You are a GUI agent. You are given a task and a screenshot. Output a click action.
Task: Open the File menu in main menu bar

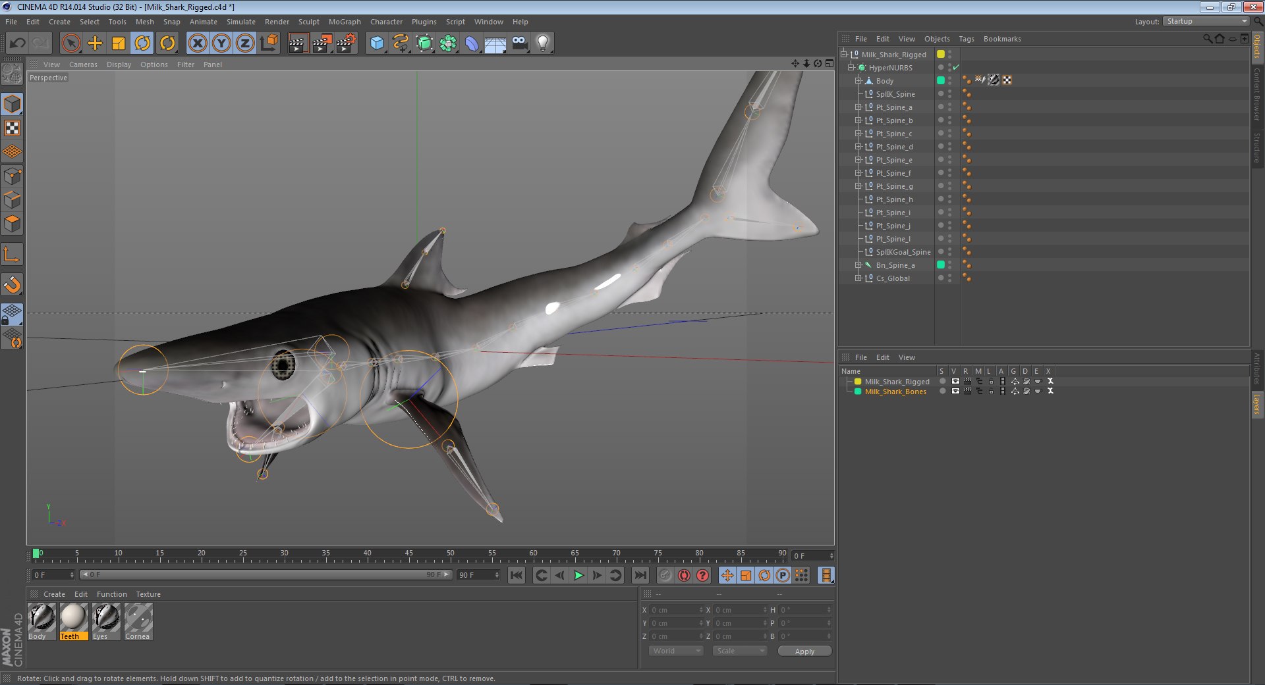[x=11, y=22]
